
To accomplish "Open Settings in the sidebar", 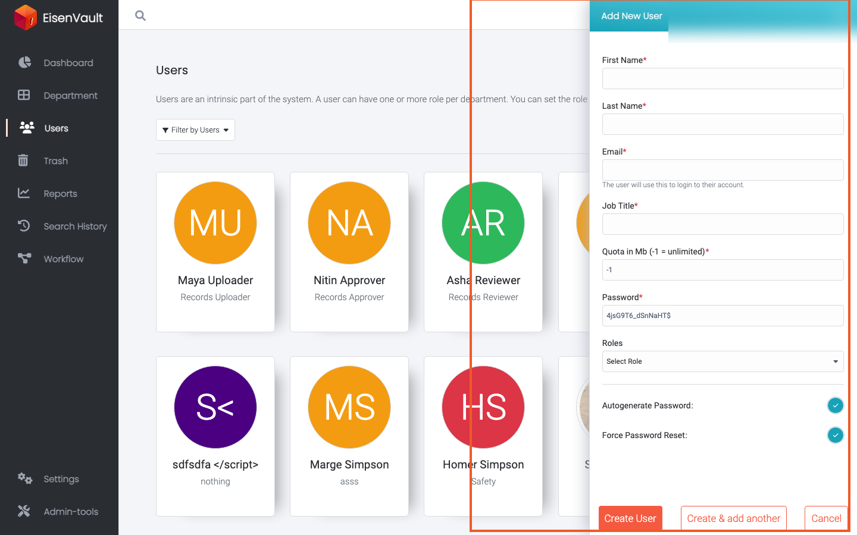I will tap(61, 479).
